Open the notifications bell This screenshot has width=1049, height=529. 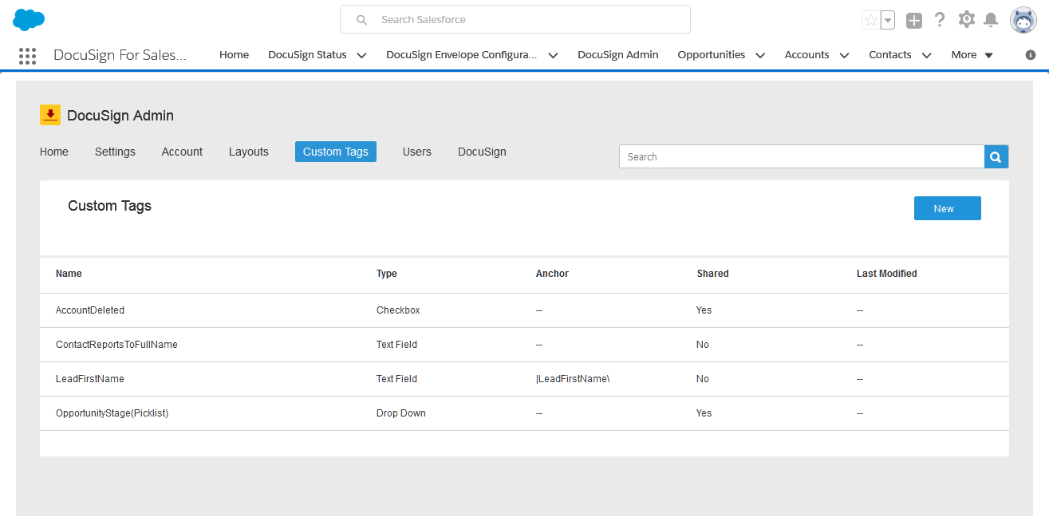991,20
